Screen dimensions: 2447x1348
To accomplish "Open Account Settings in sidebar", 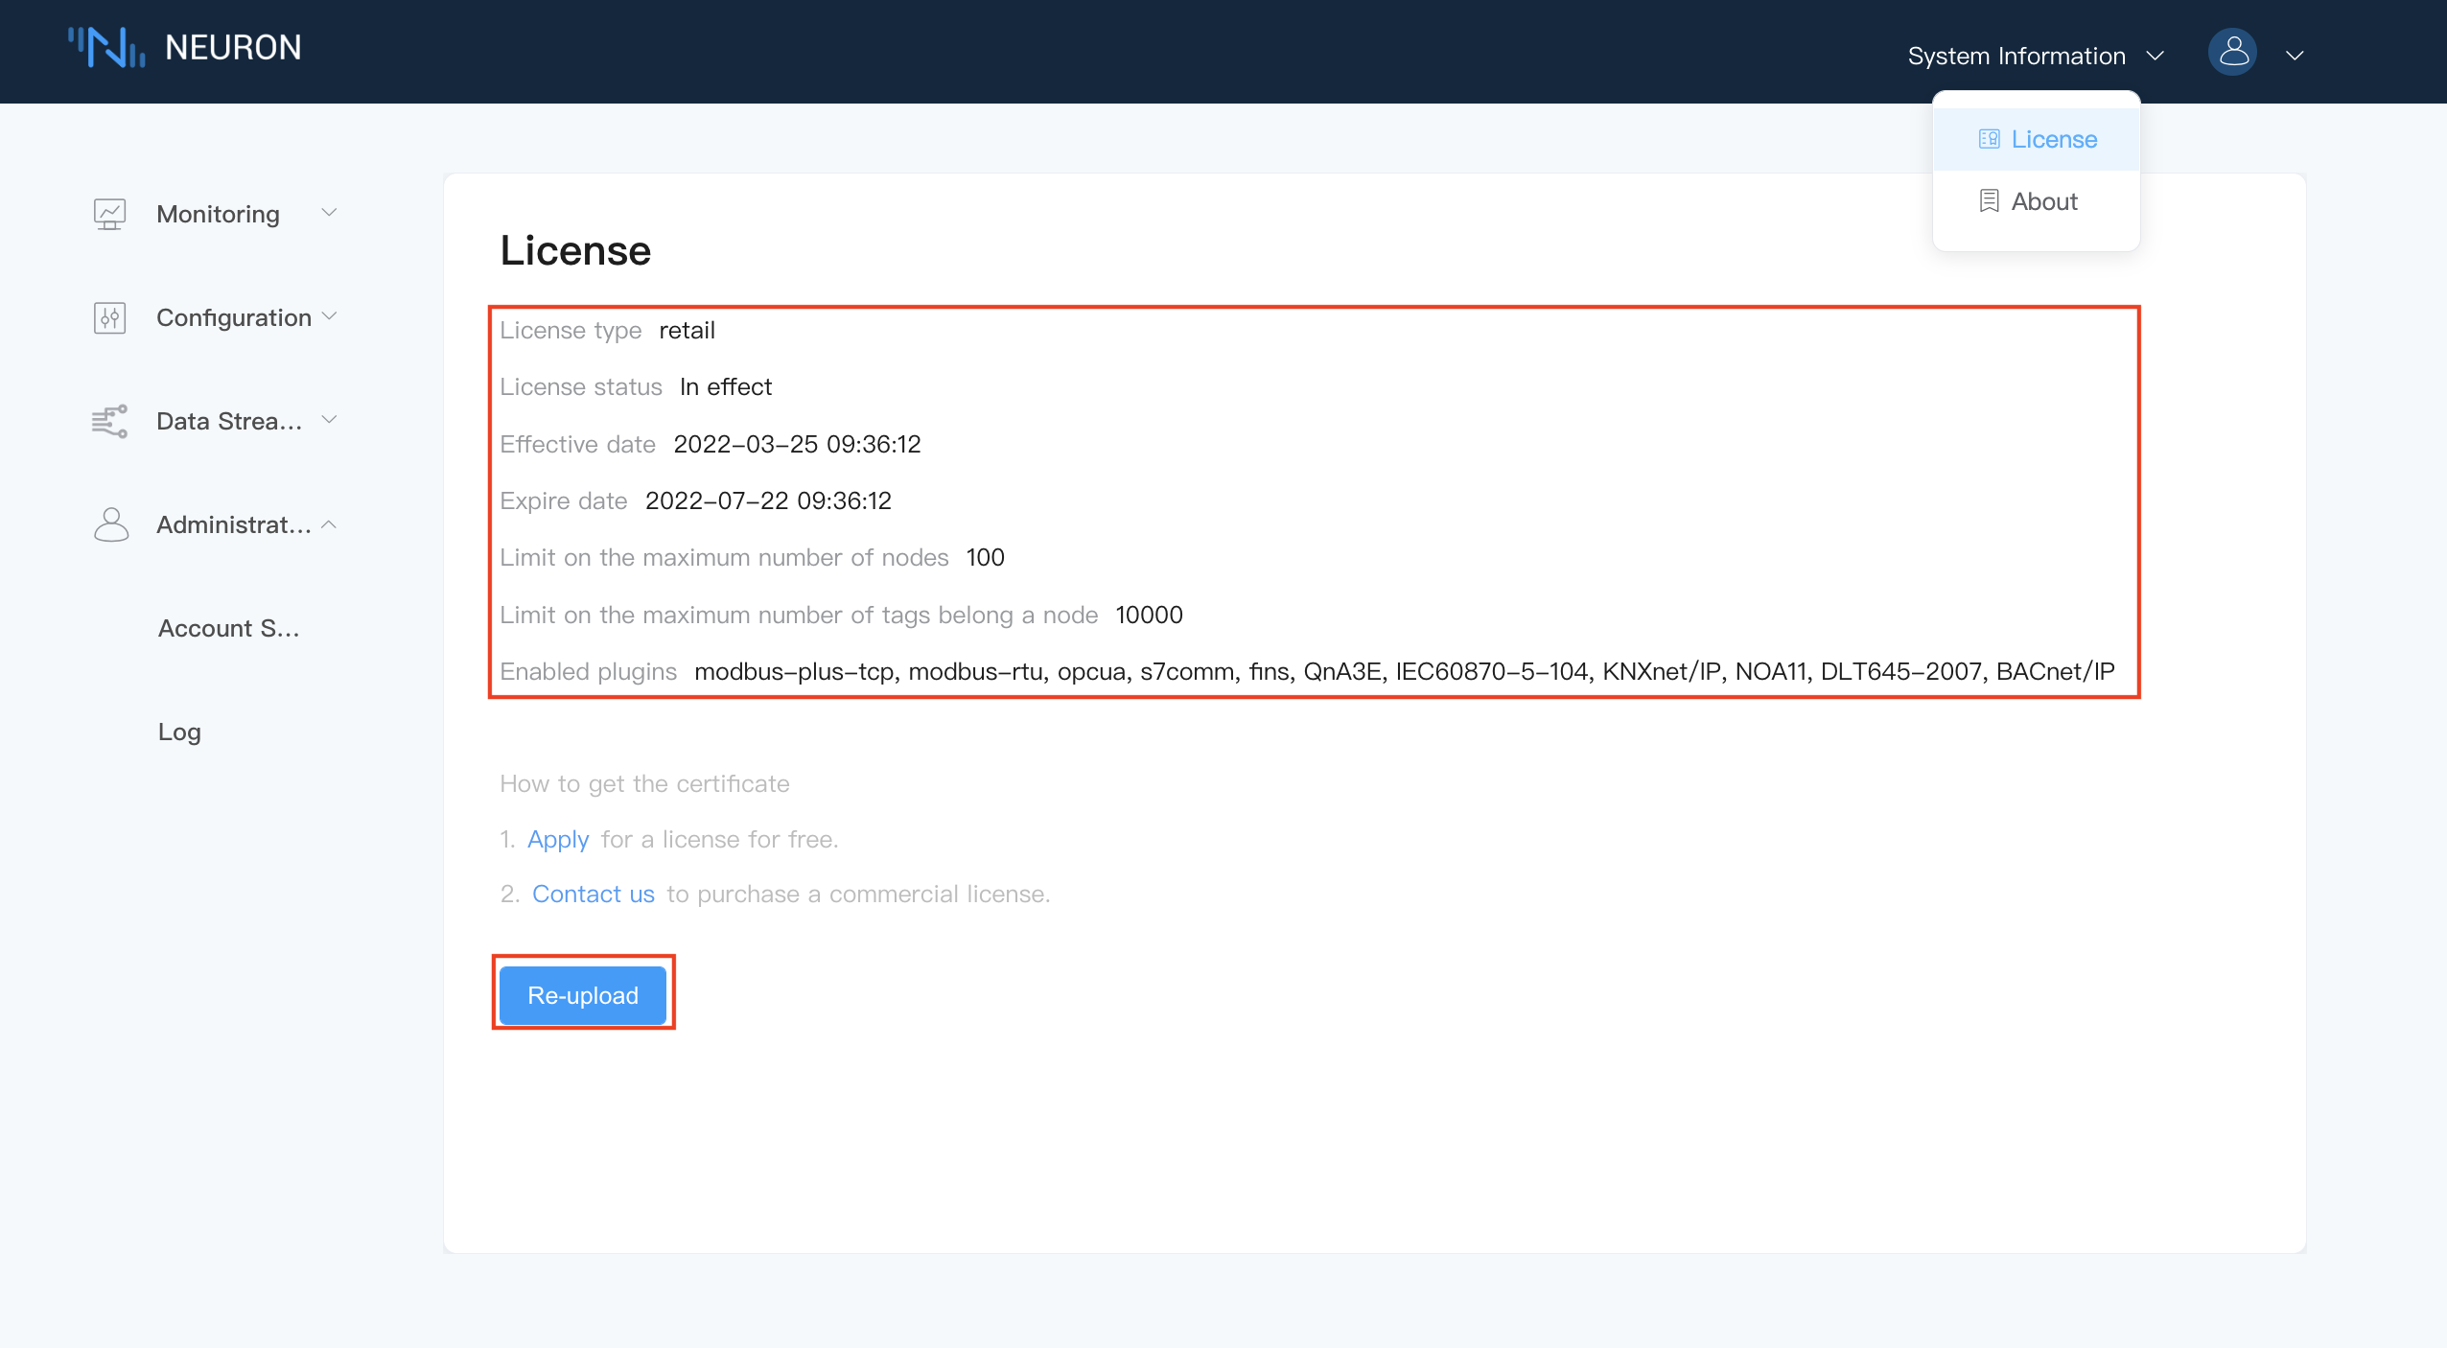I will click(x=228, y=628).
